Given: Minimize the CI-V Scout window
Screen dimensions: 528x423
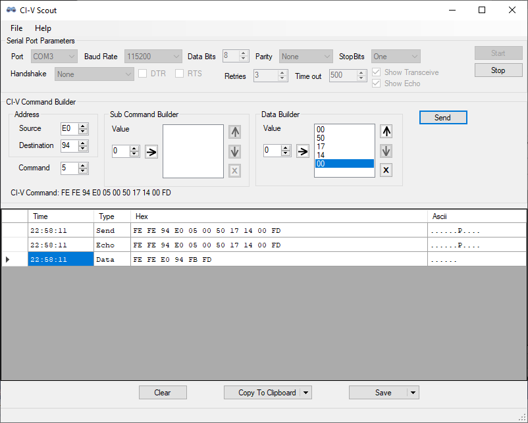Looking at the screenshot, I should 452,10.
